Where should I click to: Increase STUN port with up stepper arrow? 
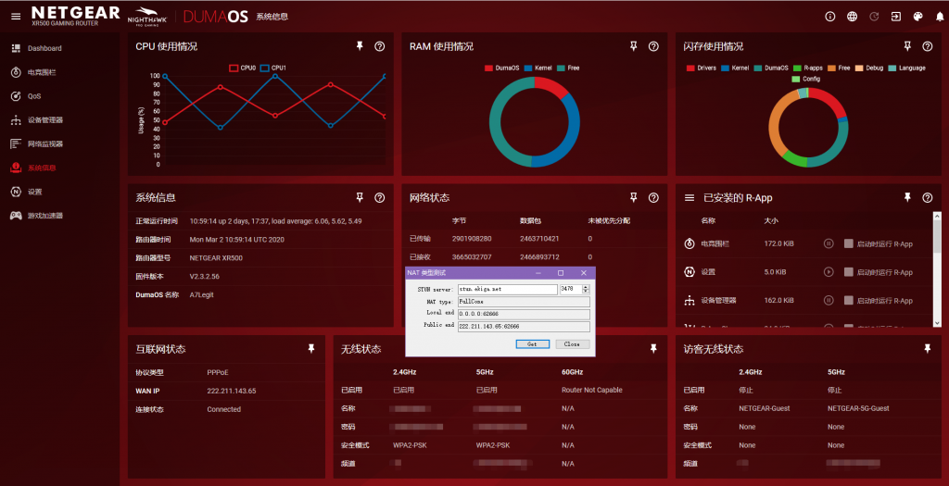586,287
